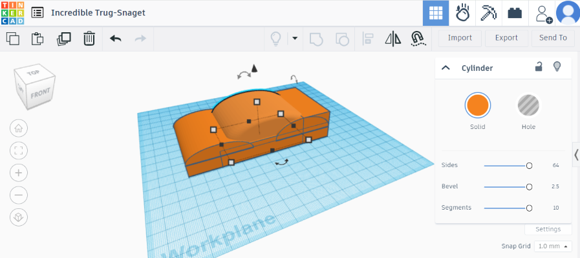Viewport: 580px width, 258px height.
Task: Switch to 3D design grid view
Action: pos(436,13)
